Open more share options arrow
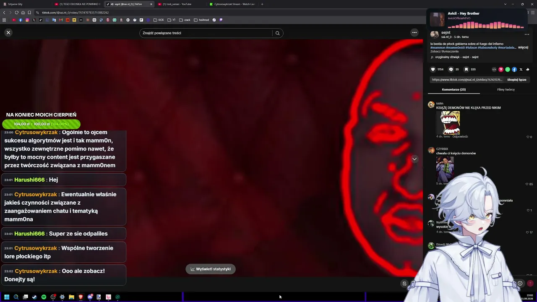Viewport: 537px width, 302px height. 528,70
